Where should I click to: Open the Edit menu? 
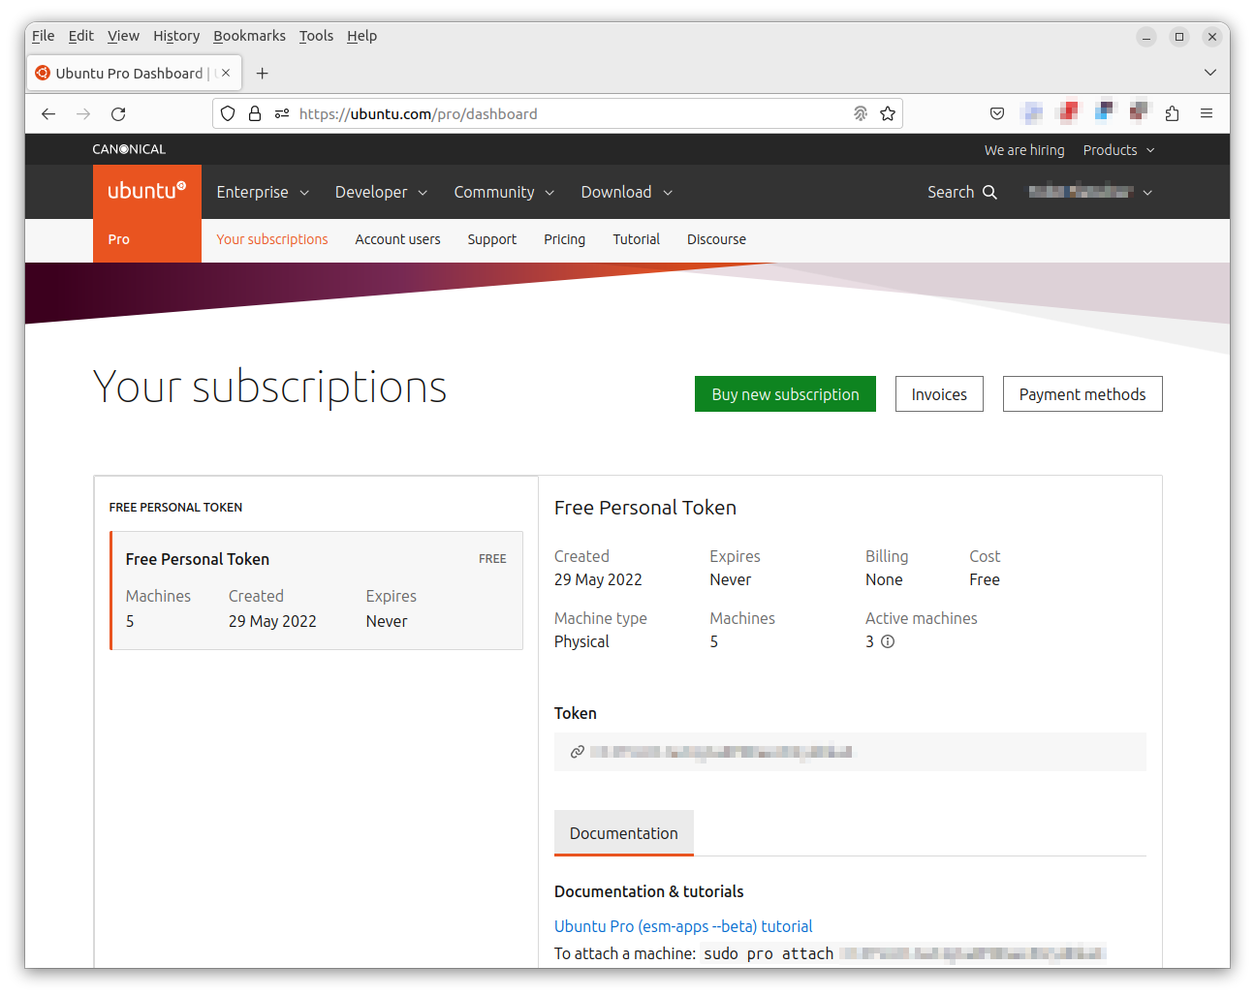81,36
